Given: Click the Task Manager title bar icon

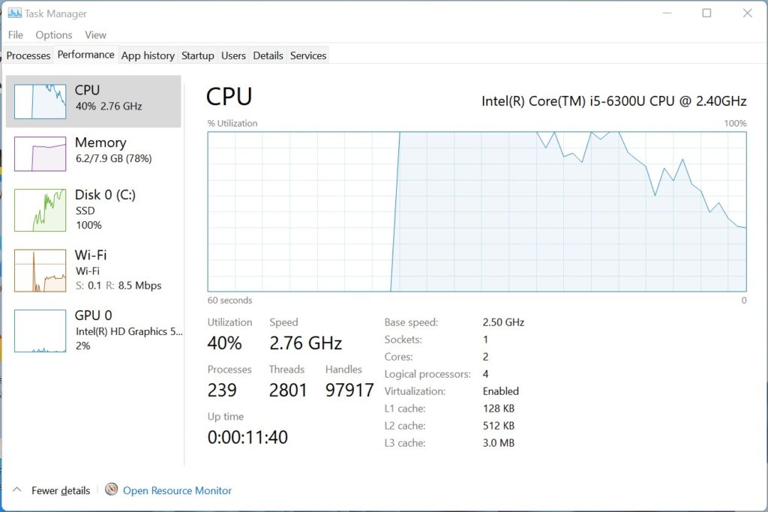Looking at the screenshot, I should pyautogui.click(x=15, y=13).
